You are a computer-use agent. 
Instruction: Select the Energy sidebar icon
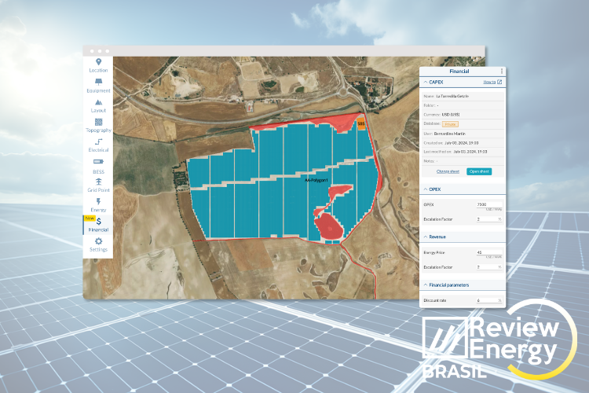pyautogui.click(x=98, y=201)
